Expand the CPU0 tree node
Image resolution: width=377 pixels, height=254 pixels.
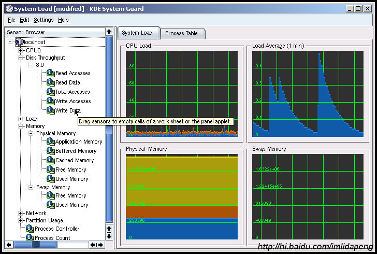[x=21, y=50]
